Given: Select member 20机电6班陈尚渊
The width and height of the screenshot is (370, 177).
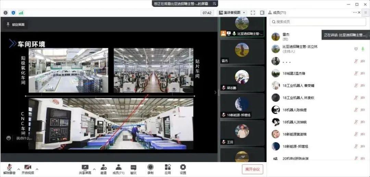Looking at the screenshot, I should [x=318, y=159].
